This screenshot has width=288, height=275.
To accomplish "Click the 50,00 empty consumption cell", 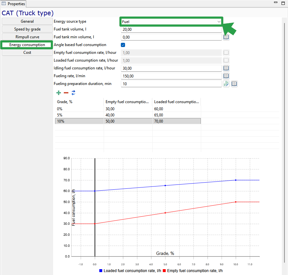I will [x=128, y=121].
